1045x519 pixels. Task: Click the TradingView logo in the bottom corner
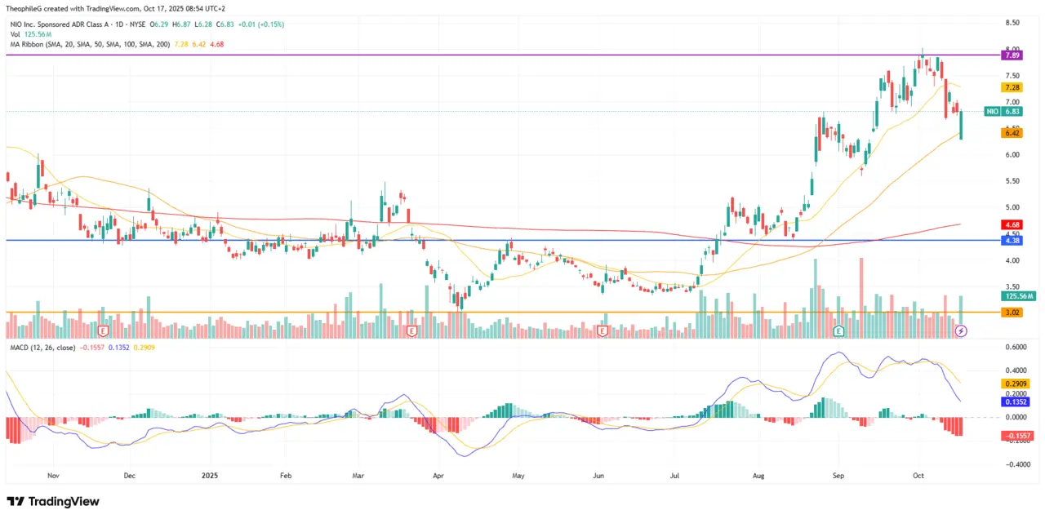tap(54, 501)
